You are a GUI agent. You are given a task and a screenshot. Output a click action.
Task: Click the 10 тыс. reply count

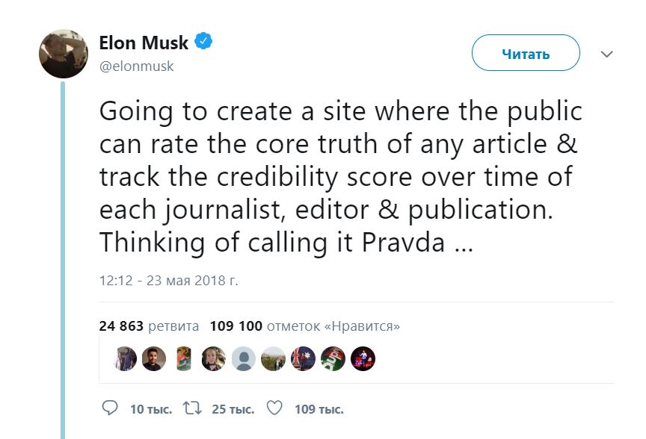click(150, 409)
